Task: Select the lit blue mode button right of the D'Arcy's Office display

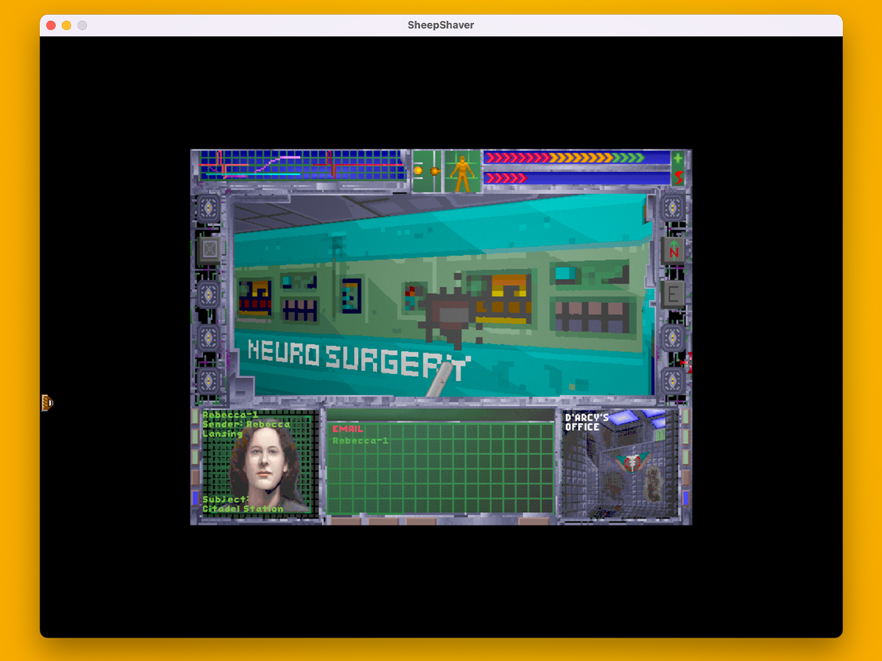Action: (x=685, y=498)
